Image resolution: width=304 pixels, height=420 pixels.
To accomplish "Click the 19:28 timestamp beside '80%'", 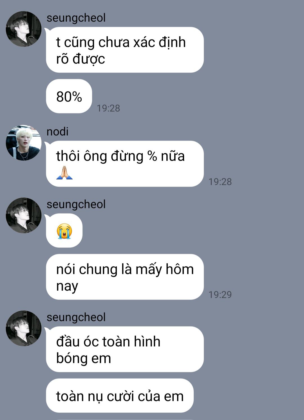I will [x=108, y=108].
